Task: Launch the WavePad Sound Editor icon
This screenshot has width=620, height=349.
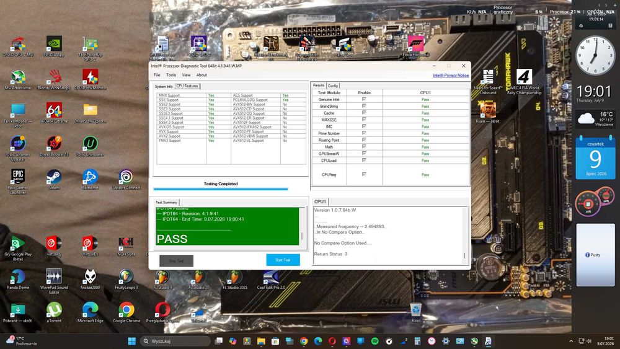Action: (54, 281)
